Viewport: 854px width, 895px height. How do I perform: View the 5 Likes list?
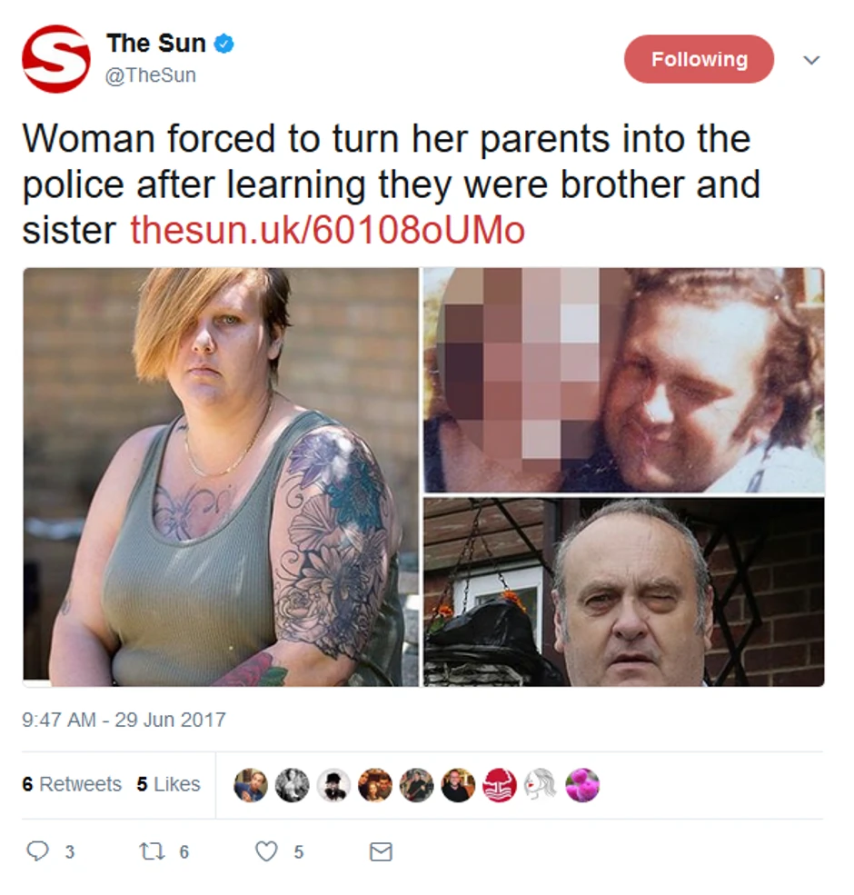[169, 784]
